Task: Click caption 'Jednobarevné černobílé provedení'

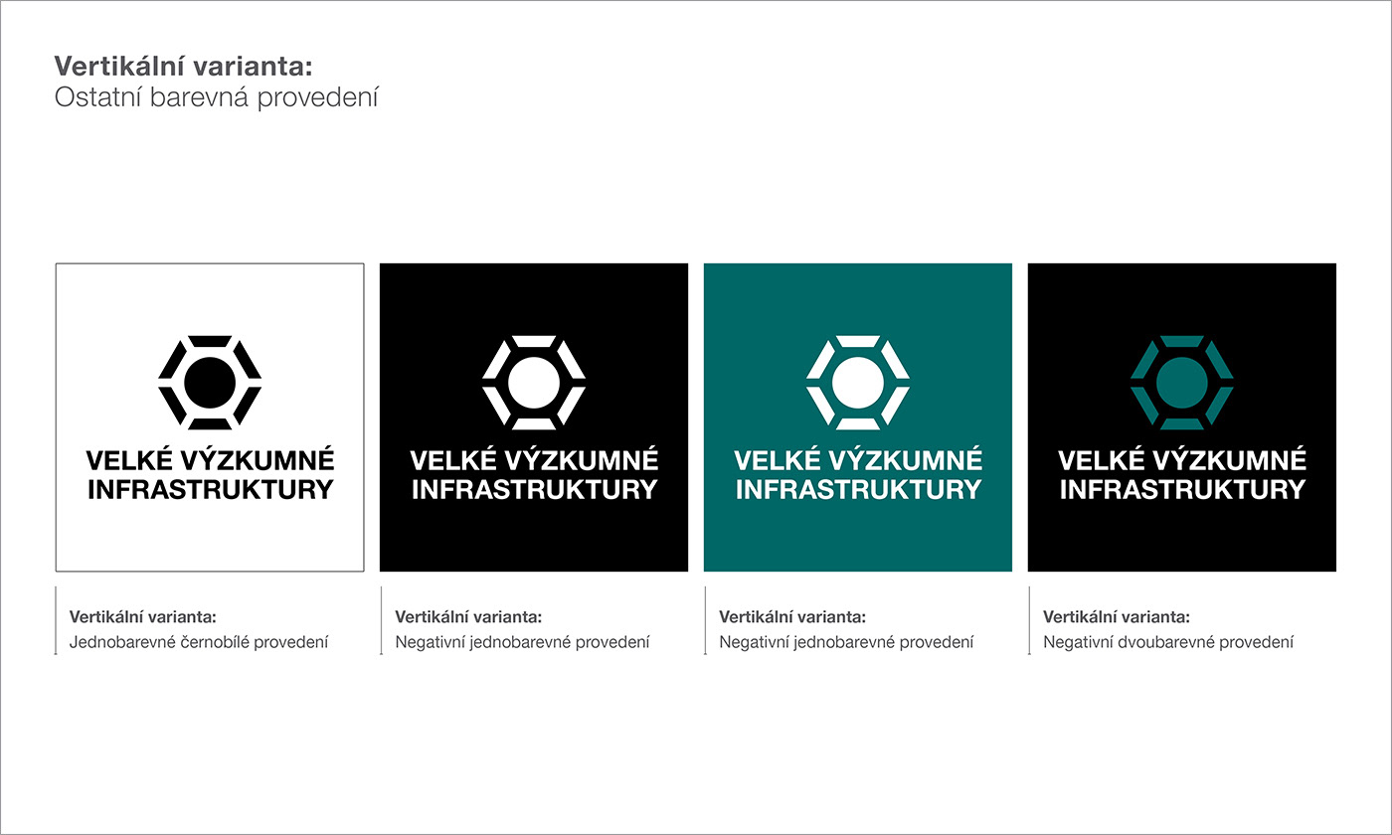Action: pos(199,642)
